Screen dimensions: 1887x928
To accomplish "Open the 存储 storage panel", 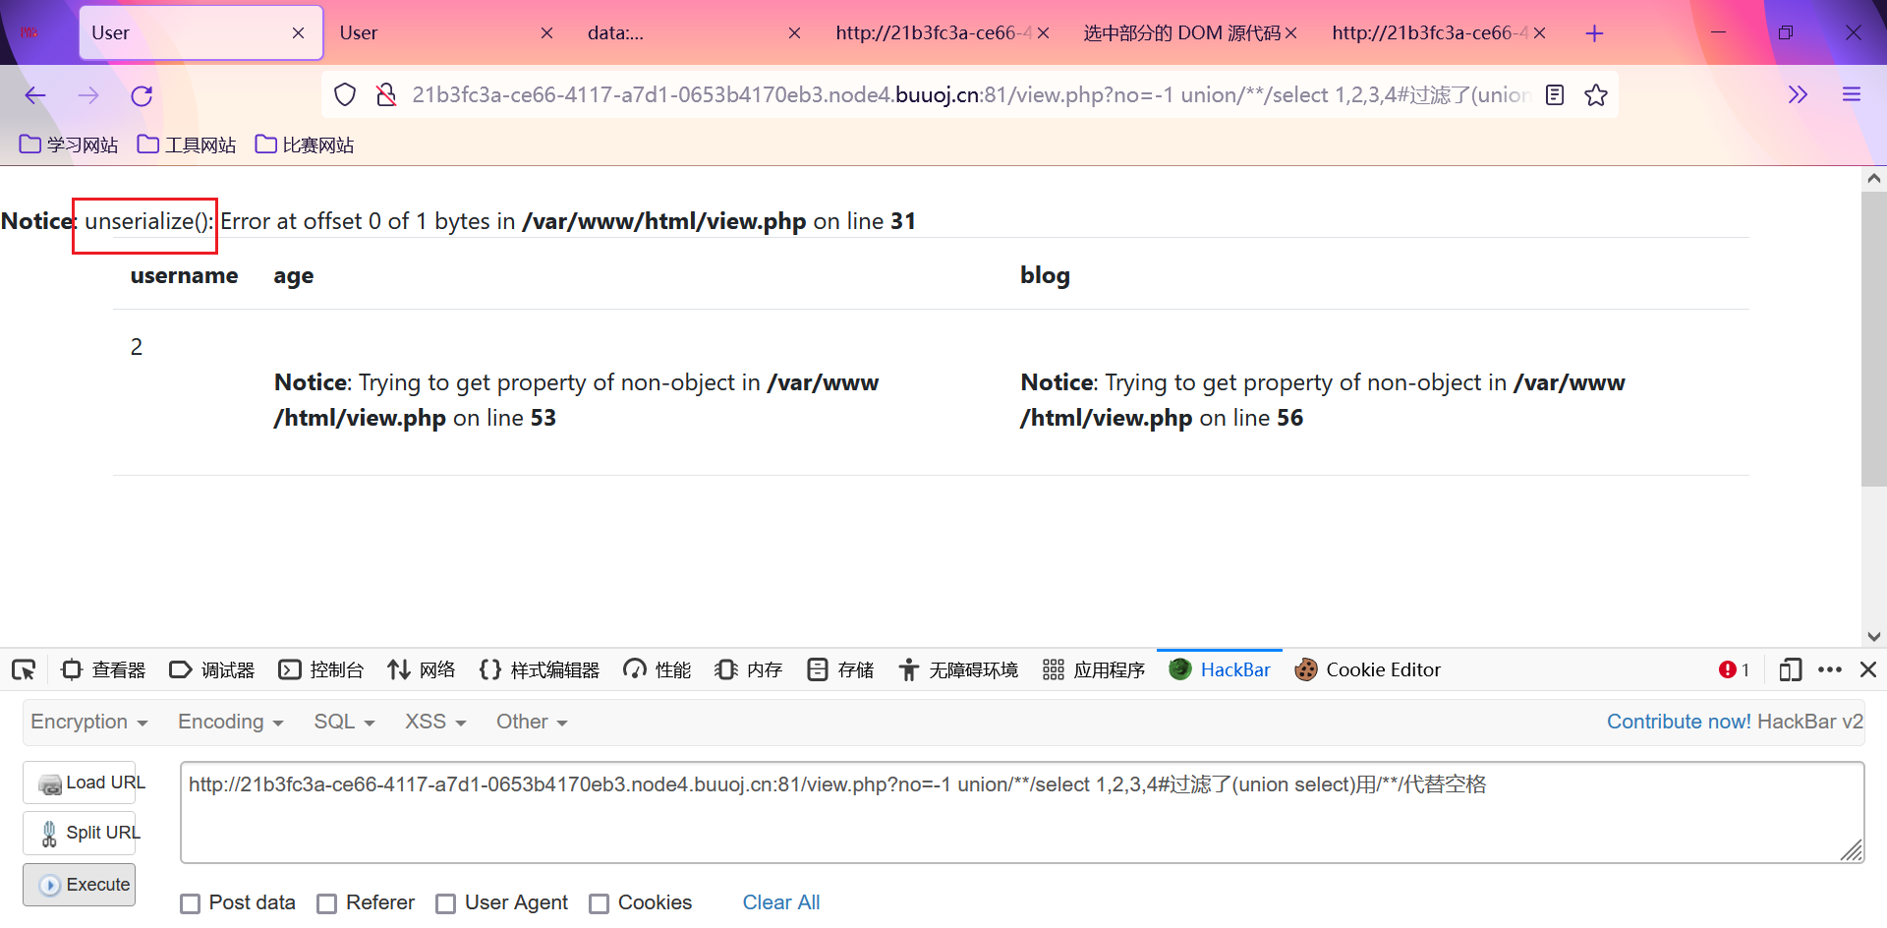I will click(x=840, y=670).
